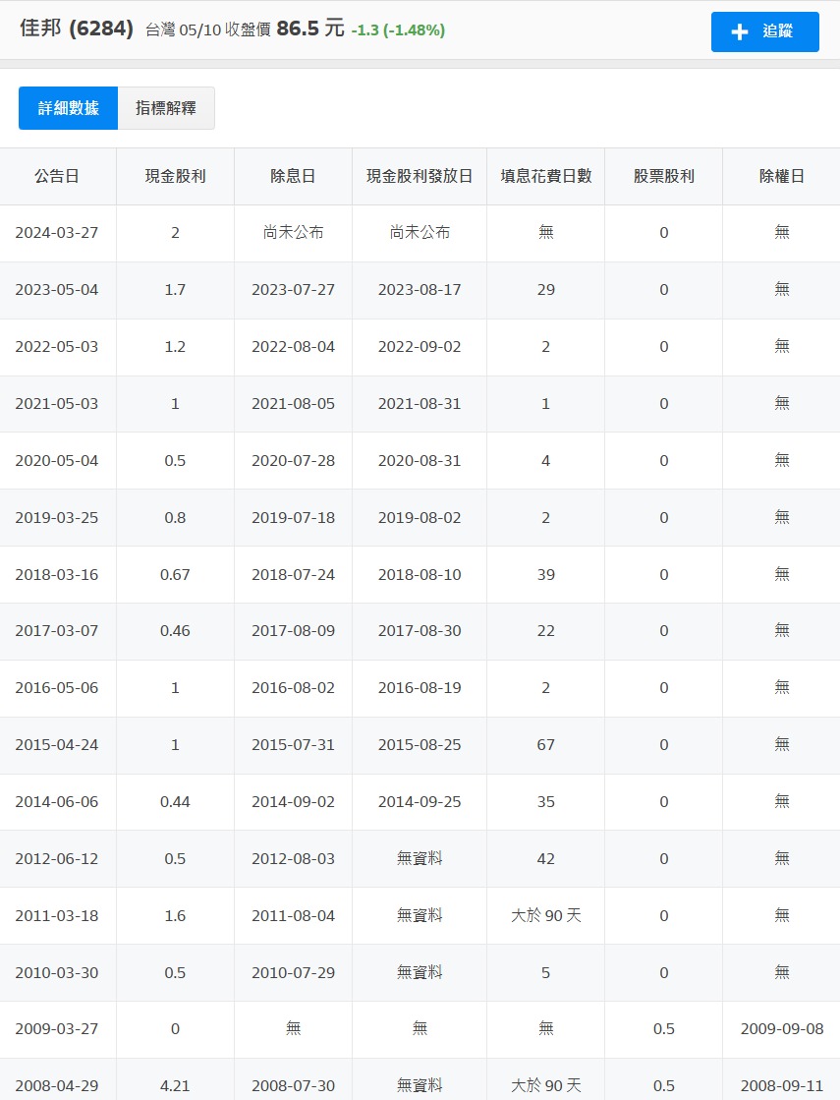840x1100 pixels.
Task: Click the 現金股利發放日 column header
Action: (420, 176)
